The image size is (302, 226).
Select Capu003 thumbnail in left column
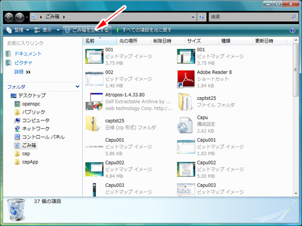(x=94, y=190)
